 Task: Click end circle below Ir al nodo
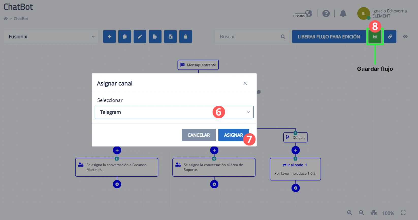point(296,188)
